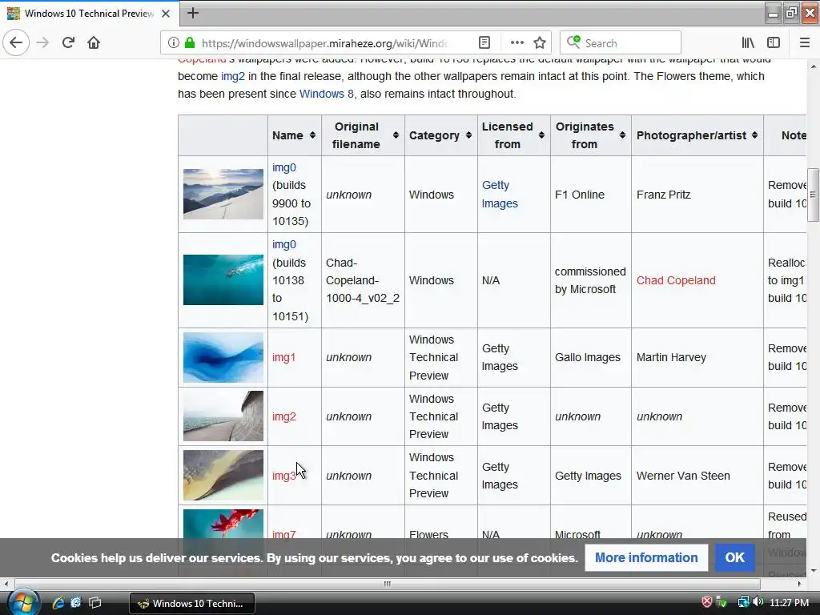
Task: Click the address bar URL
Action: (x=324, y=43)
